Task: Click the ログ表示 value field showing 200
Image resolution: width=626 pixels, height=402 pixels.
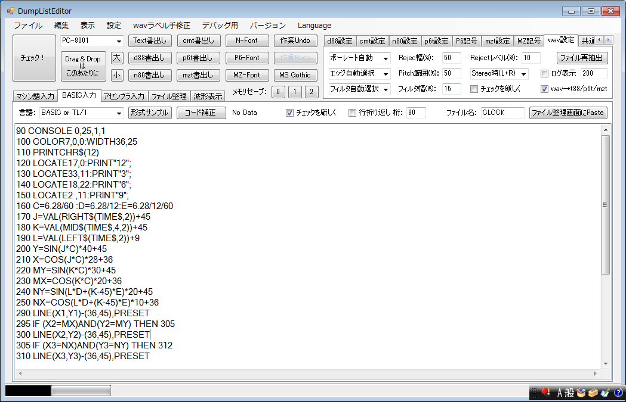Action: (594, 73)
